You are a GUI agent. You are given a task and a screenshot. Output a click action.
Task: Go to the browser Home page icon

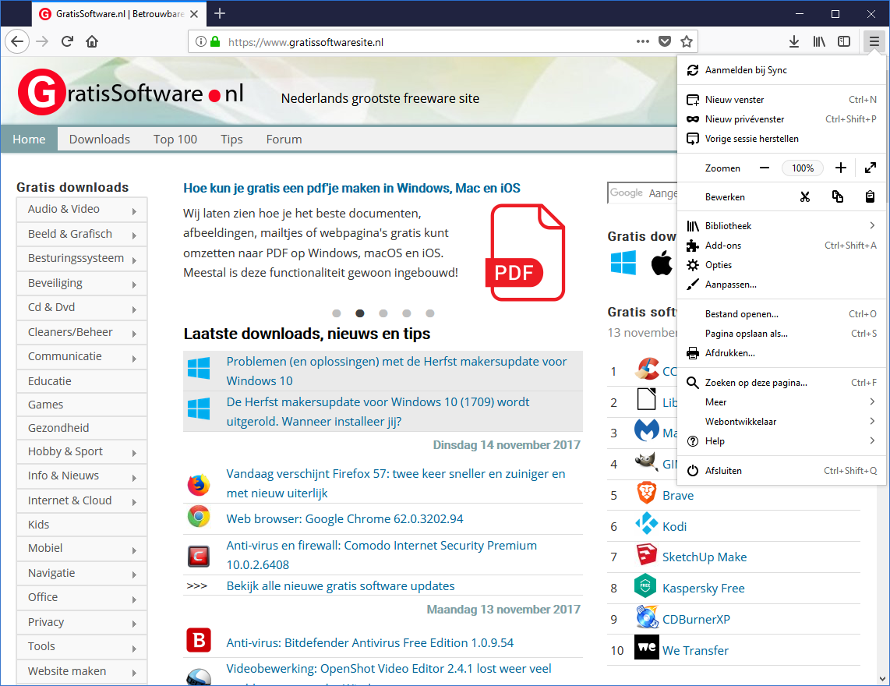click(92, 41)
